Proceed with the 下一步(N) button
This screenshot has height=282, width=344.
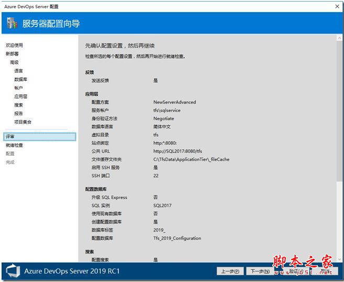[260, 271]
